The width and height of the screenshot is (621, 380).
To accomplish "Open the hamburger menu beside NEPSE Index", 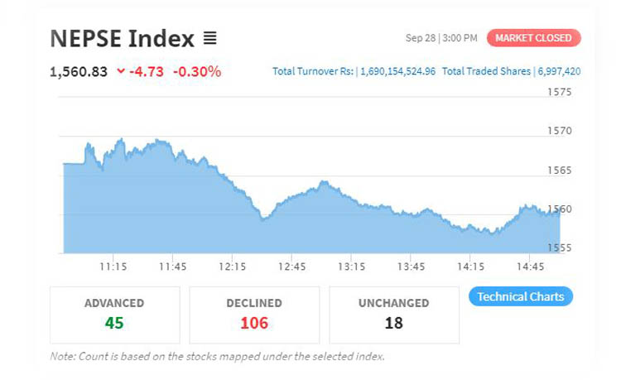I will [209, 38].
